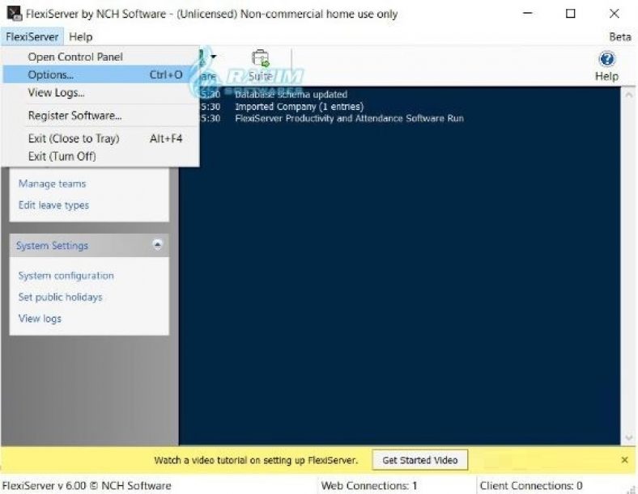Maximize the FlexiServer window
The width and height of the screenshot is (638, 494).
571,14
